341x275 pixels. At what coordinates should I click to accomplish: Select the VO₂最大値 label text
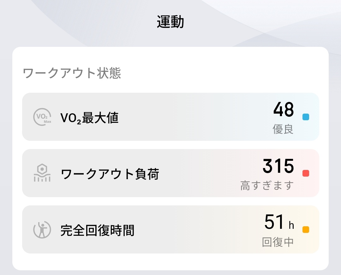click(89, 118)
